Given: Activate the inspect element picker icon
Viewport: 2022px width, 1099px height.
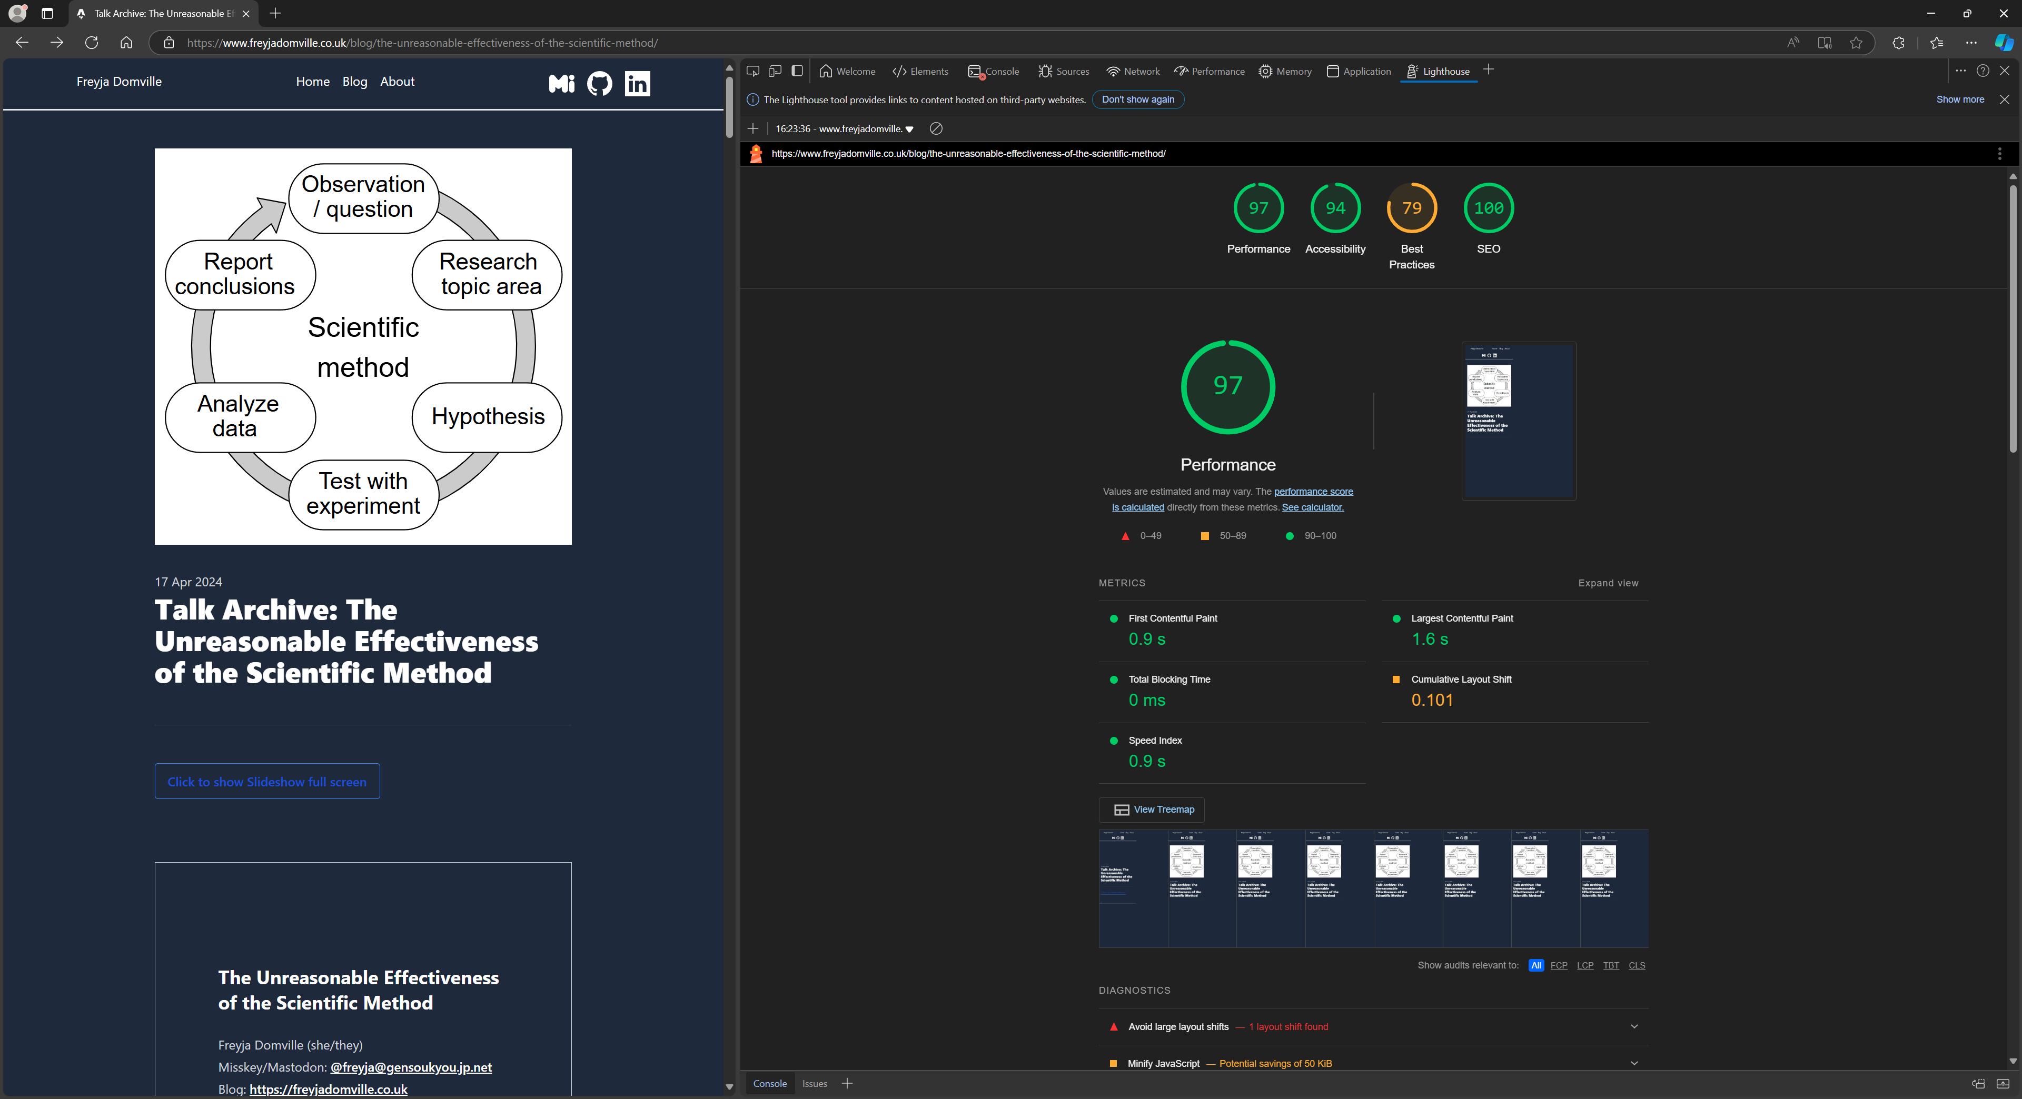Looking at the screenshot, I should coord(753,71).
